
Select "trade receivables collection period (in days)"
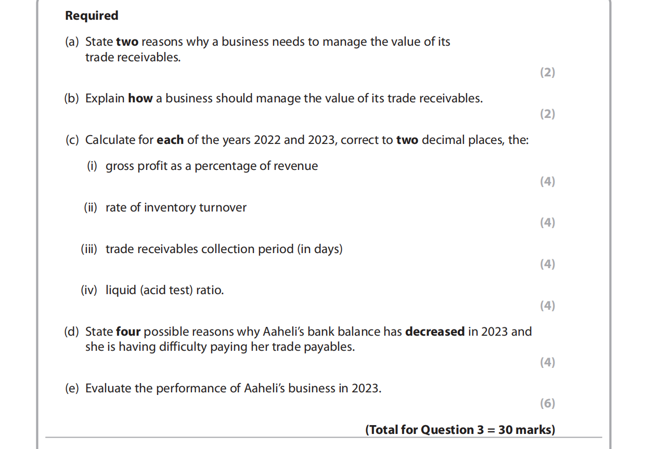coord(224,249)
